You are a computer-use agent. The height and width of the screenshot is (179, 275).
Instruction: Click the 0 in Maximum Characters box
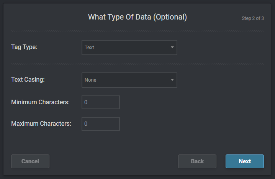[86, 124]
